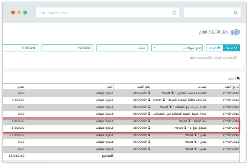Click the refresh (تحديث) button

click(x=231, y=48)
